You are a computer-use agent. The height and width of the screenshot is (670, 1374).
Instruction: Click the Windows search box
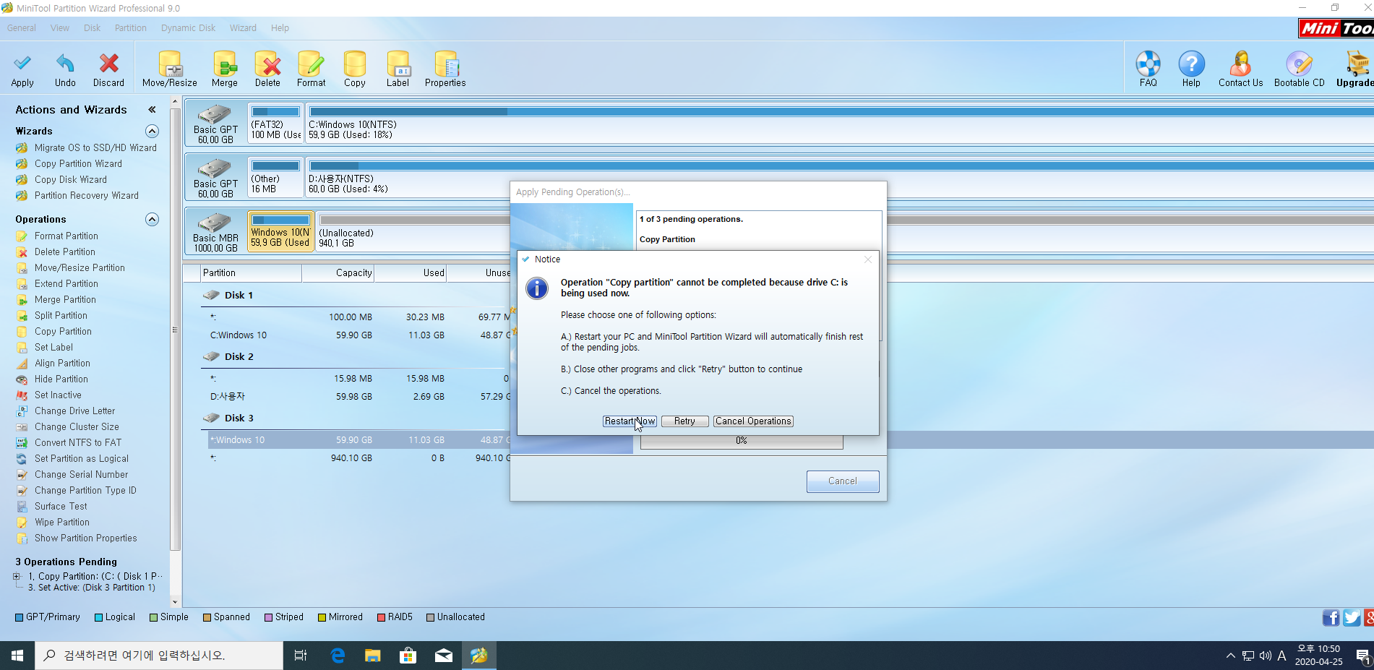click(x=159, y=656)
